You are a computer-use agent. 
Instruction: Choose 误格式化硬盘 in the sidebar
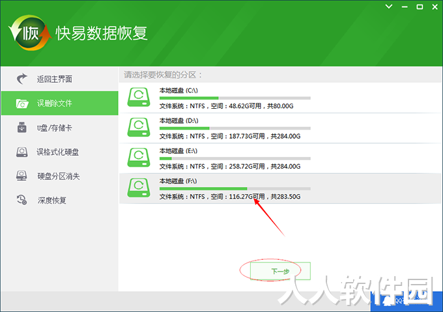pos(60,152)
